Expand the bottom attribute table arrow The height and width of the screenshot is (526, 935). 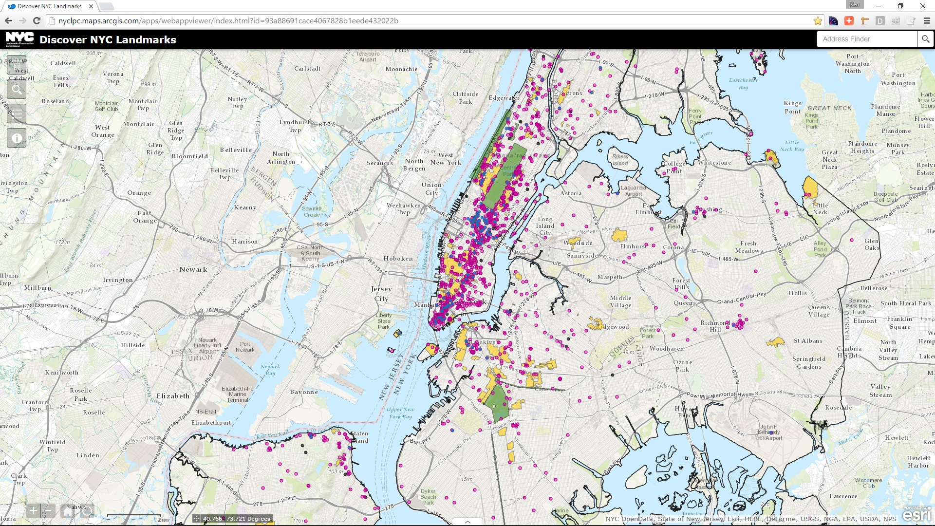467,522
